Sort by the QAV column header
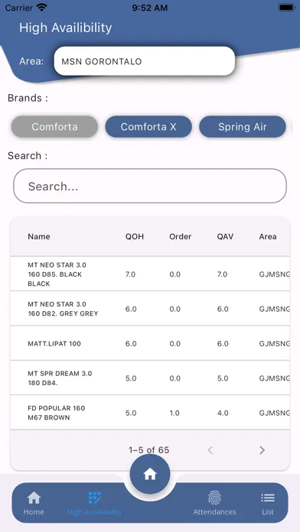This screenshot has width=300, height=532. tap(225, 236)
